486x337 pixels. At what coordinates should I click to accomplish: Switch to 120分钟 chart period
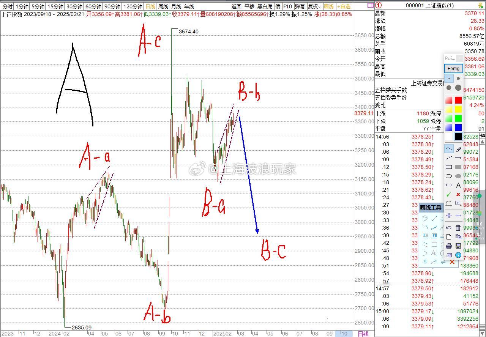click(133, 6)
